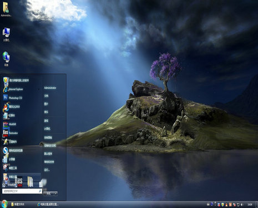
Task: Switch to the Internet Explorer taskbar window
Action: pos(48,204)
